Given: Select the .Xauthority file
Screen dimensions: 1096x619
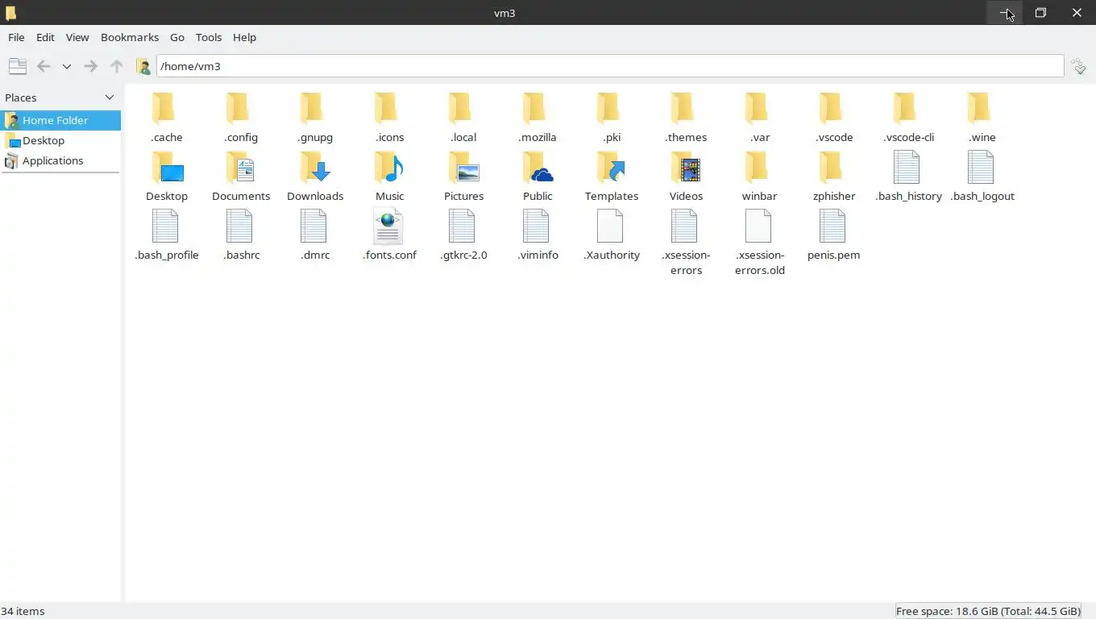Looking at the screenshot, I should coord(610,226).
